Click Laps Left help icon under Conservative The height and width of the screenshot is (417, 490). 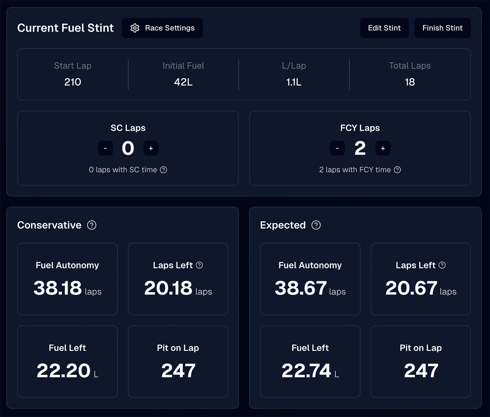tap(199, 265)
